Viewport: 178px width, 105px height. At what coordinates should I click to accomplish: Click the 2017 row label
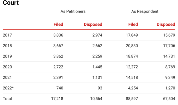point(7,35)
